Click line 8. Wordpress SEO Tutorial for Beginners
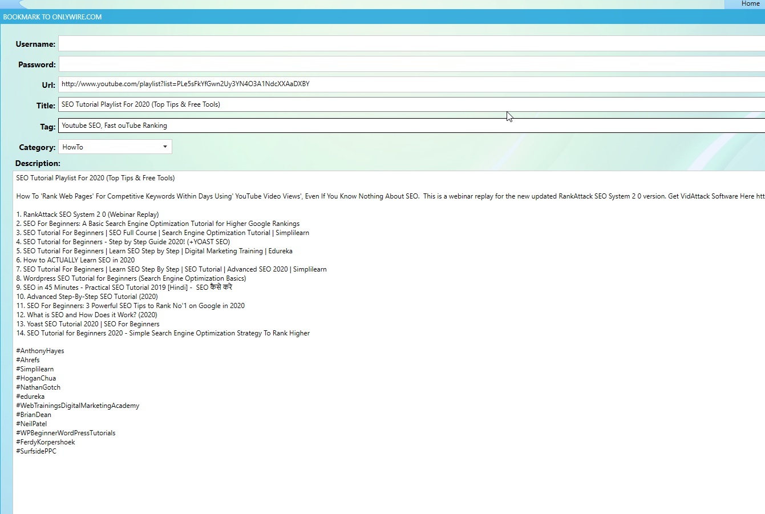 coord(131,278)
